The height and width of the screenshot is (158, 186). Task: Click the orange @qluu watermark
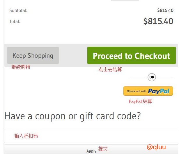[x=156, y=147]
